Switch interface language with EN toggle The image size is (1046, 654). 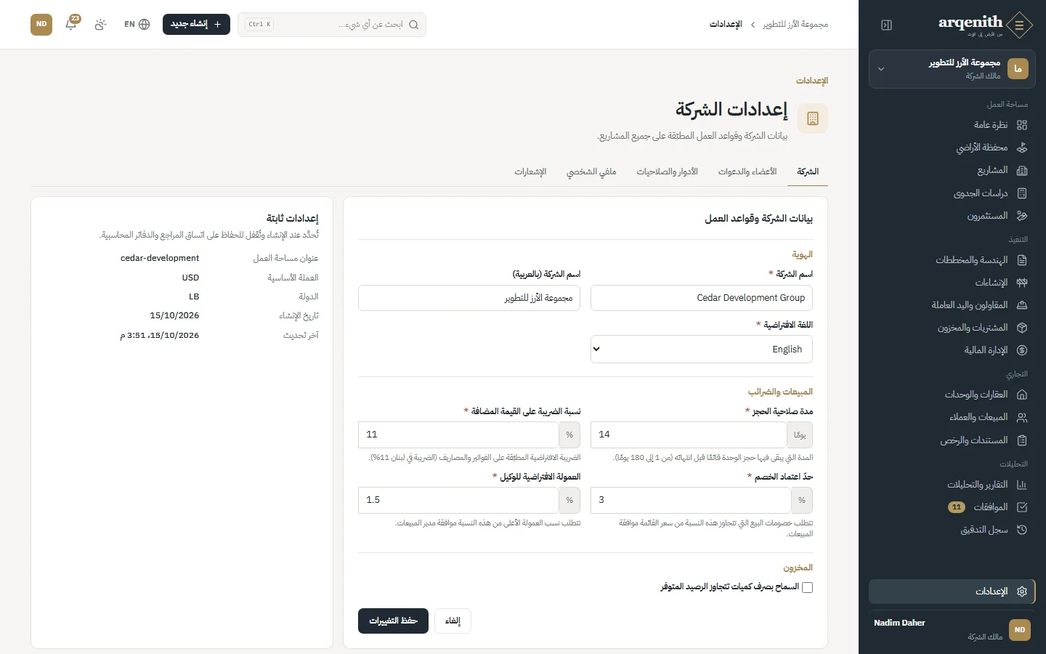click(137, 24)
